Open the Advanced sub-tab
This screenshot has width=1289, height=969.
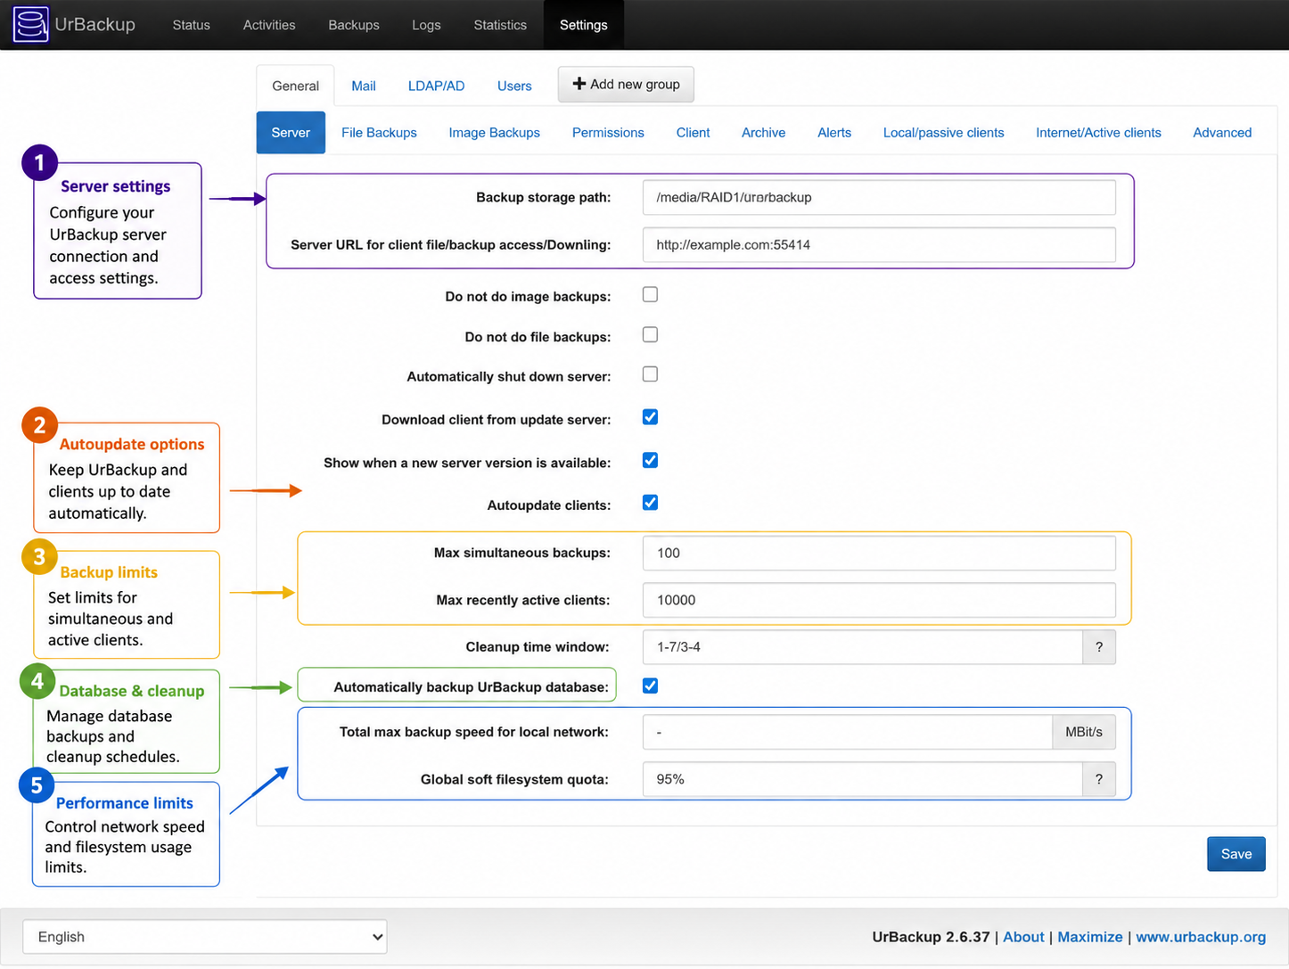tap(1222, 133)
